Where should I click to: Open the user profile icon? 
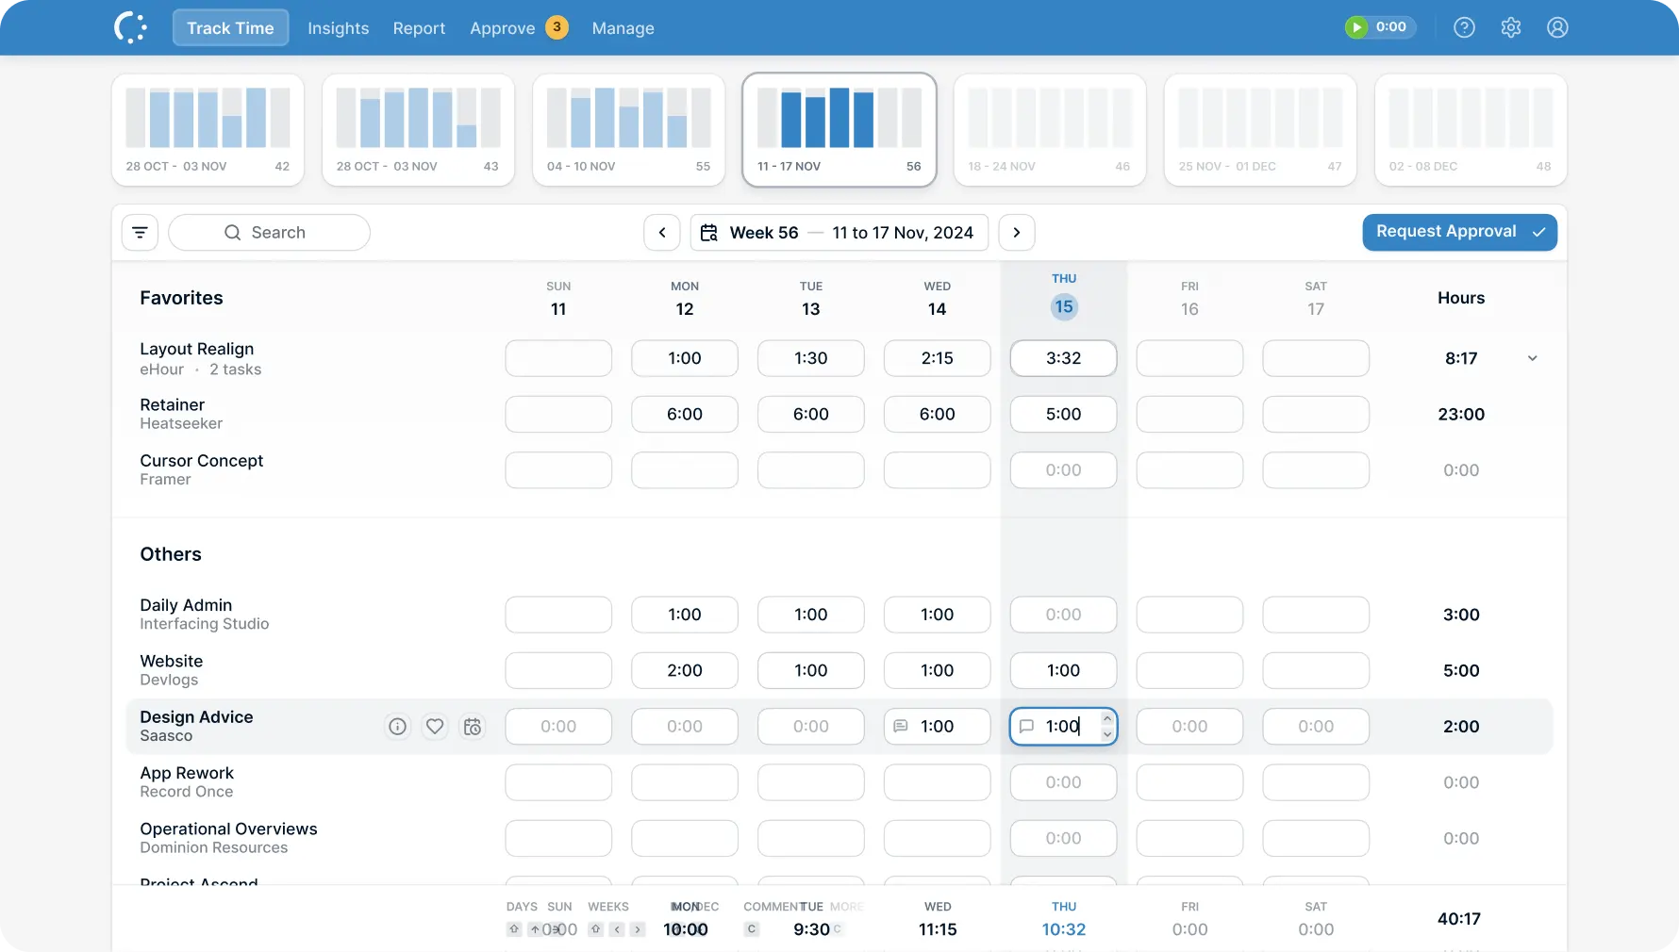click(x=1556, y=27)
